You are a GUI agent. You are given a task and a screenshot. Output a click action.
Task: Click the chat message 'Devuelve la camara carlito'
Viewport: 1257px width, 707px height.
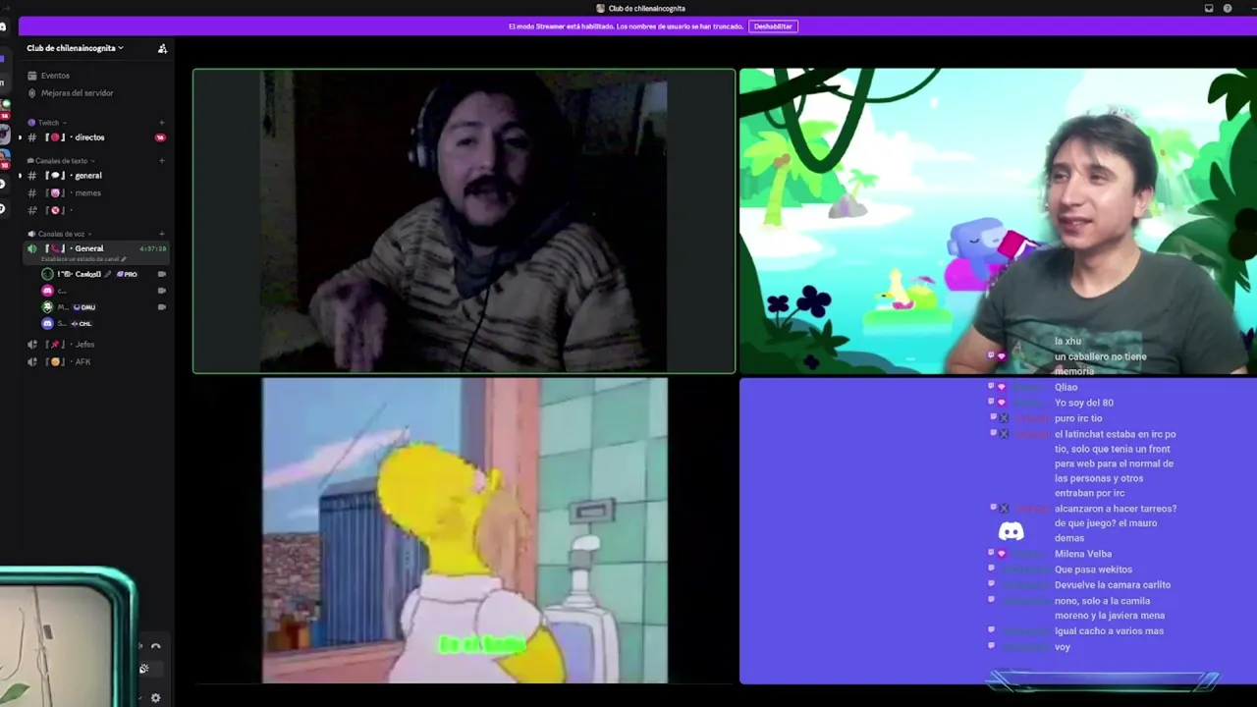(1113, 585)
